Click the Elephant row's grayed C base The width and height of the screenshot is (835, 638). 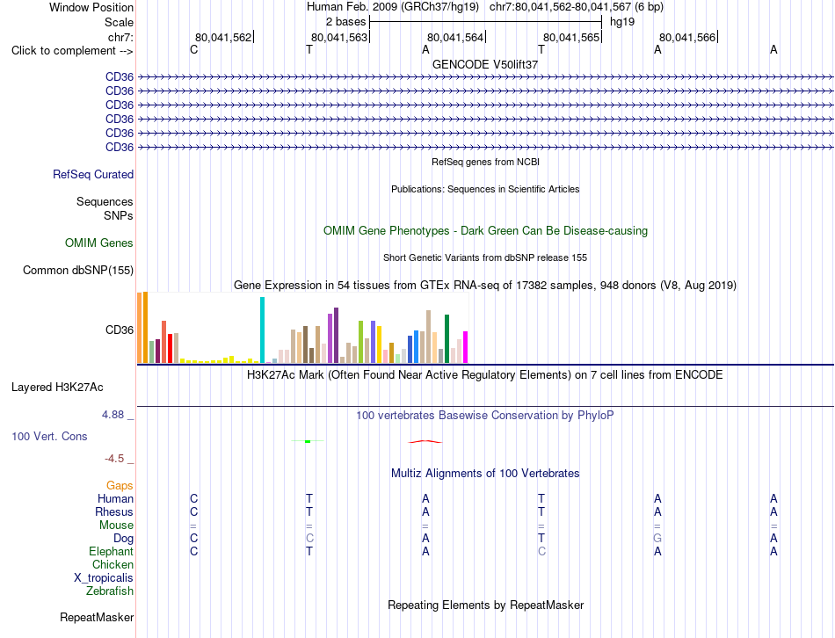[x=541, y=551]
